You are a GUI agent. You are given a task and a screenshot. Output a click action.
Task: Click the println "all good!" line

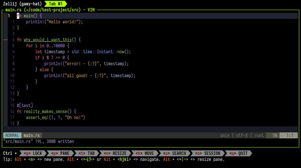[x=90, y=76]
